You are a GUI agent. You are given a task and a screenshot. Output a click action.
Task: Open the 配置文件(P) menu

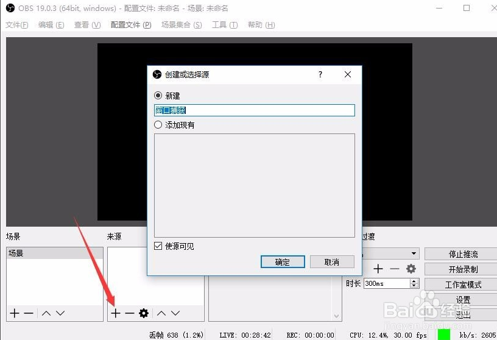131,25
